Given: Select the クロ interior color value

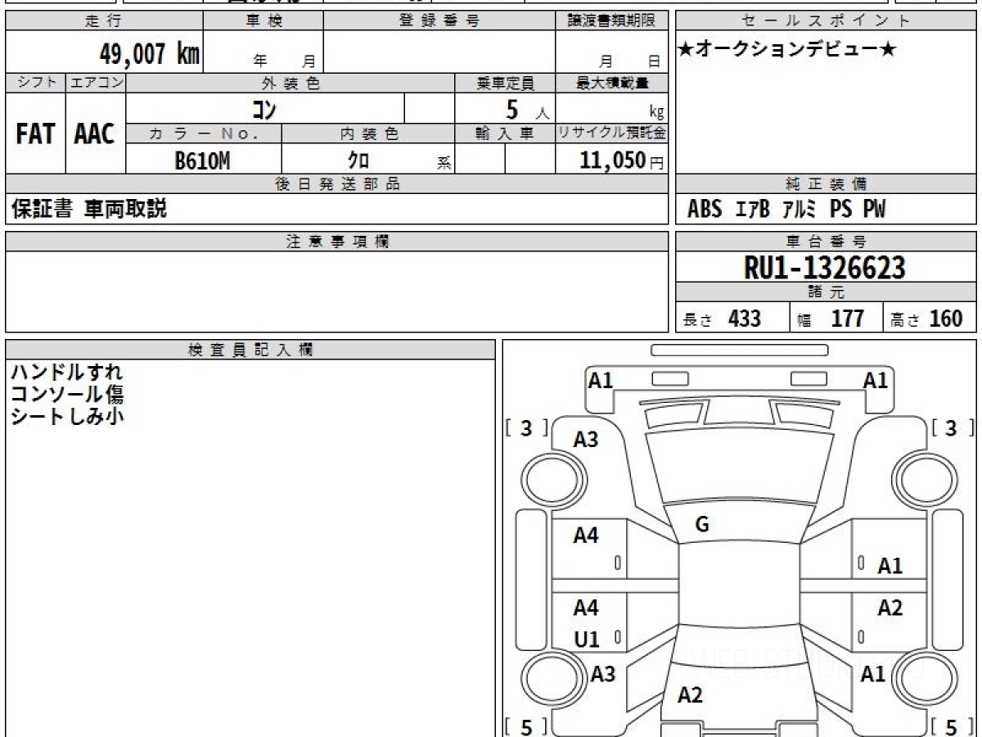Looking at the screenshot, I should 358,161.
